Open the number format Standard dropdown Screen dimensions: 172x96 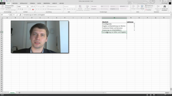click(x=75, y=6)
